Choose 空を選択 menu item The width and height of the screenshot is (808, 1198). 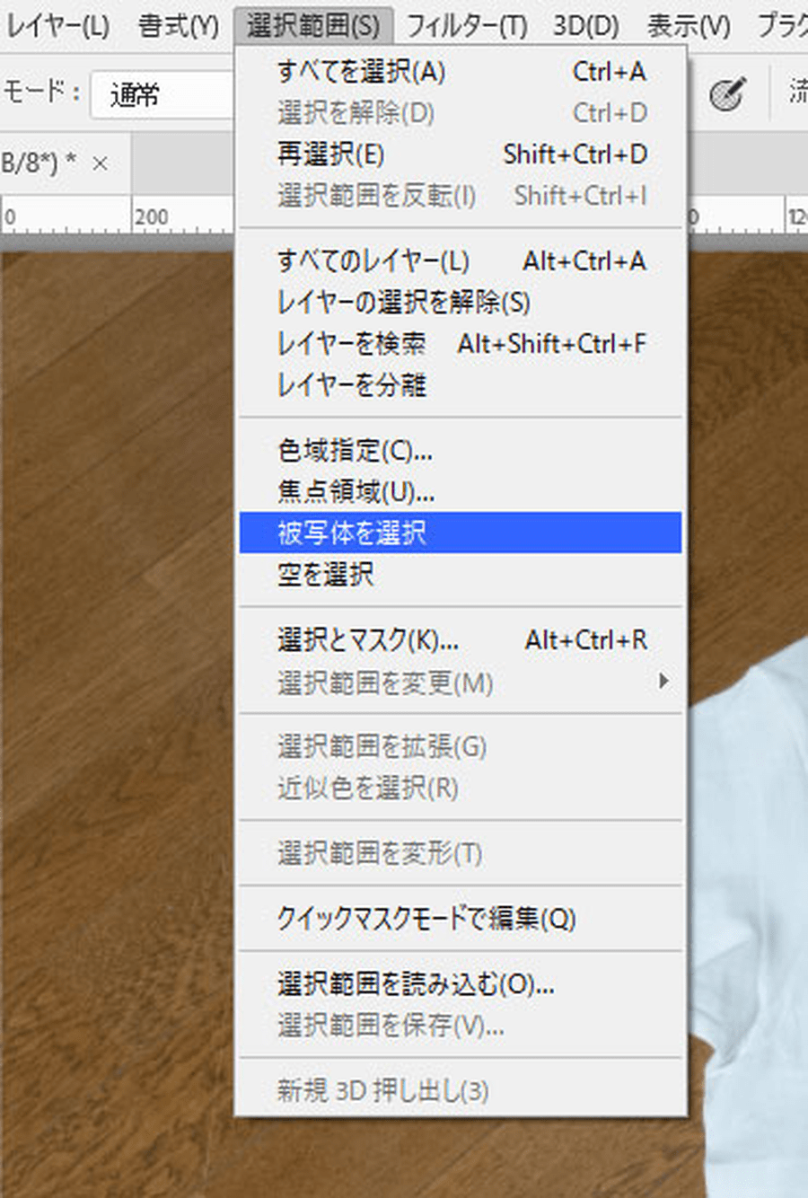(x=461, y=575)
